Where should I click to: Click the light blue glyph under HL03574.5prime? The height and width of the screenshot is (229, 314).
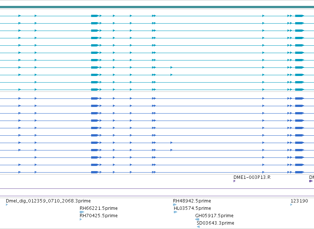click(175, 212)
